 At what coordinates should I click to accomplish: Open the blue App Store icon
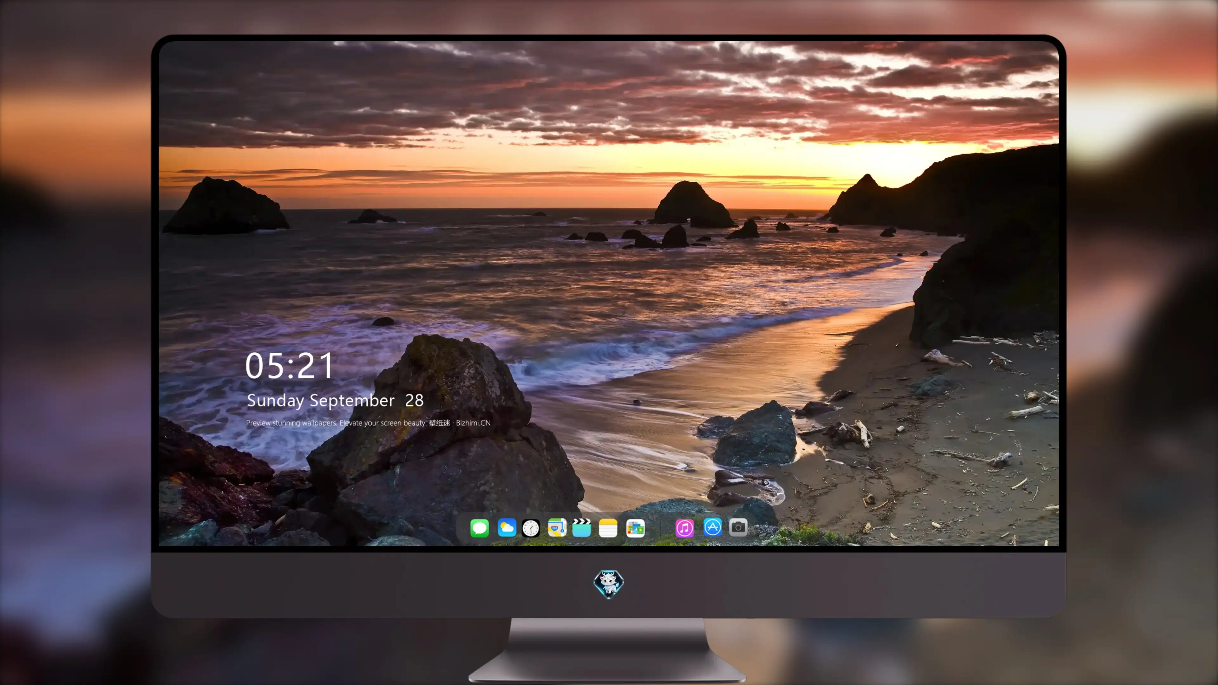coord(712,527)
